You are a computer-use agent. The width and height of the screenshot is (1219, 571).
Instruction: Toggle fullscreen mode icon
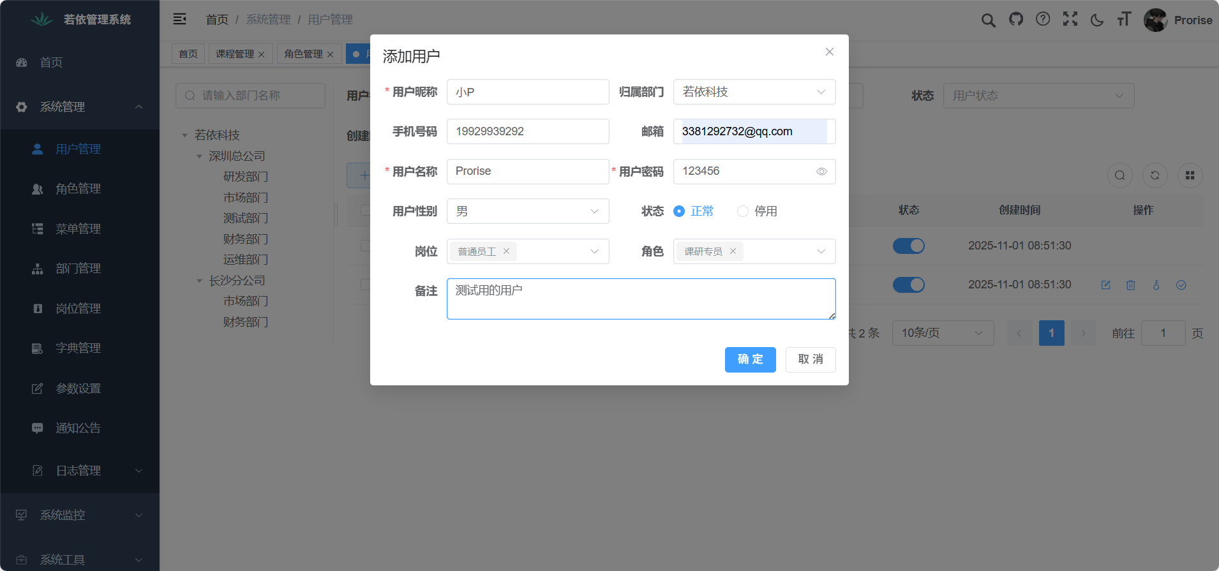(1070, 20)
